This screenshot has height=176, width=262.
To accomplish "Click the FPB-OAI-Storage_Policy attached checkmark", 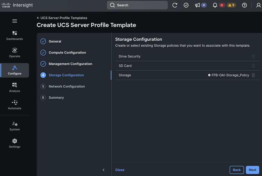I will pos(209,75).
